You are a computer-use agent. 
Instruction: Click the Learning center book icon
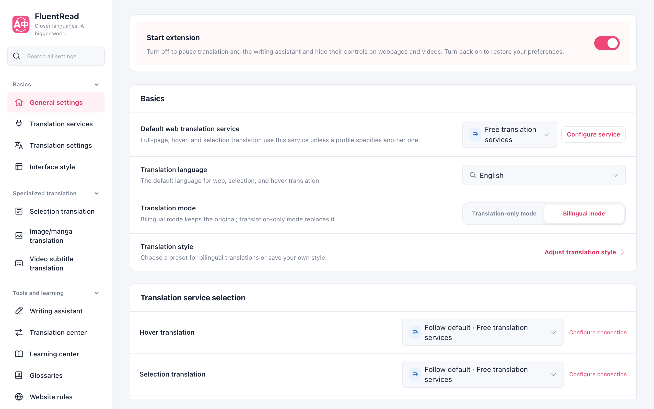tap(19, 354)
